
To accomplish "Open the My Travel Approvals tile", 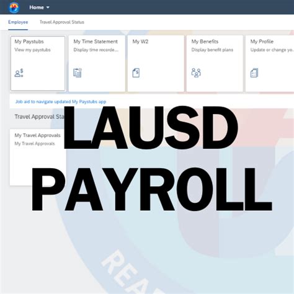I will 38,158.
